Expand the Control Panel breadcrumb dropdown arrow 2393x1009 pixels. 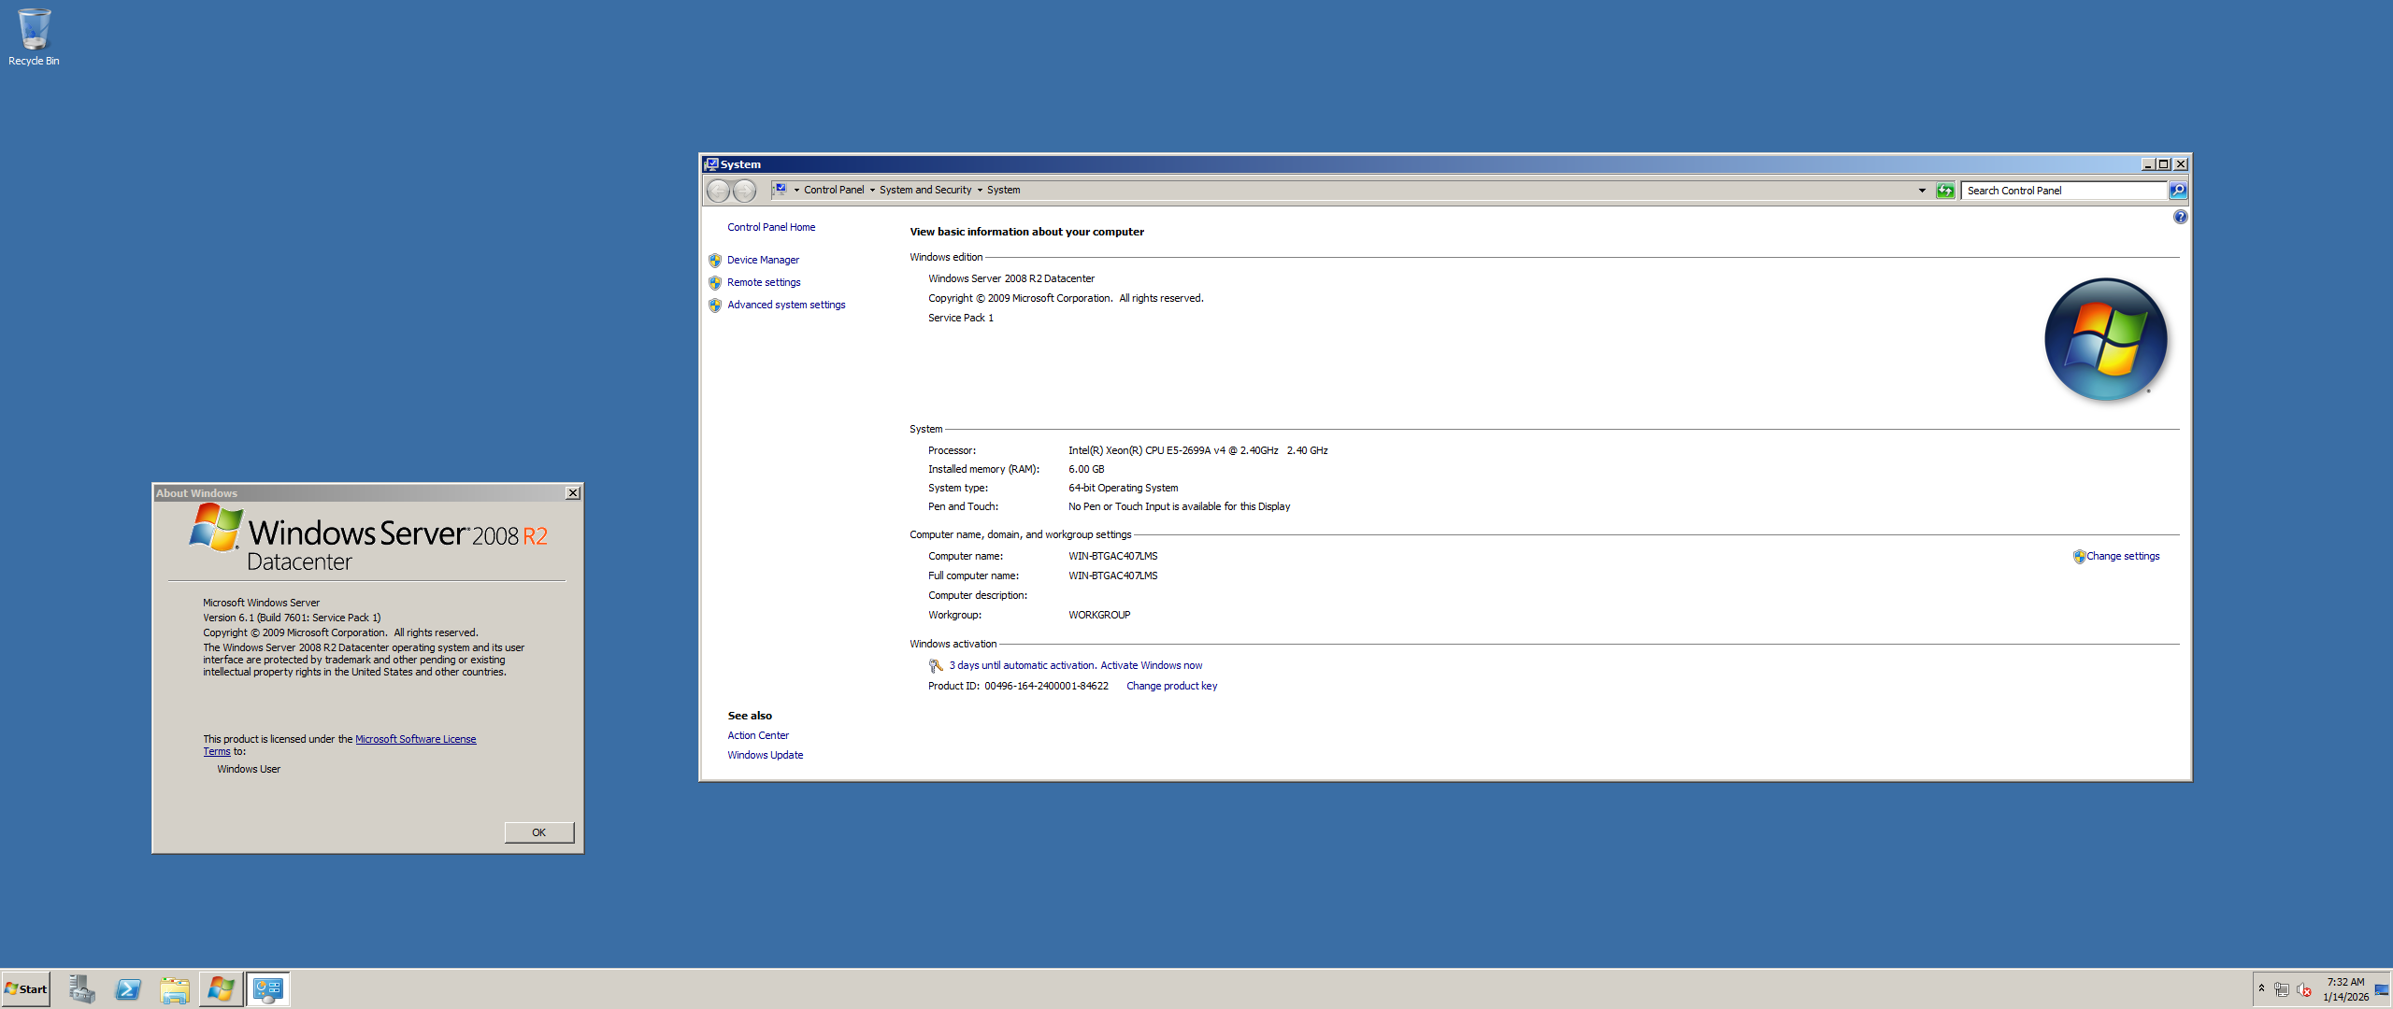872,191
